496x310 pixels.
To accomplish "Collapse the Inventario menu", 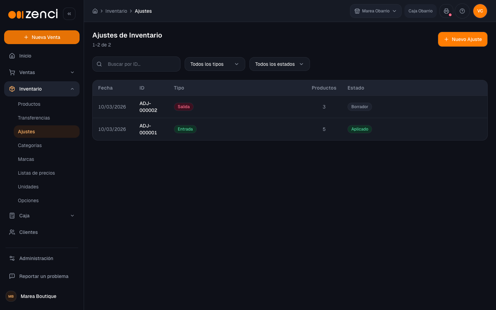I will (42, 89).
